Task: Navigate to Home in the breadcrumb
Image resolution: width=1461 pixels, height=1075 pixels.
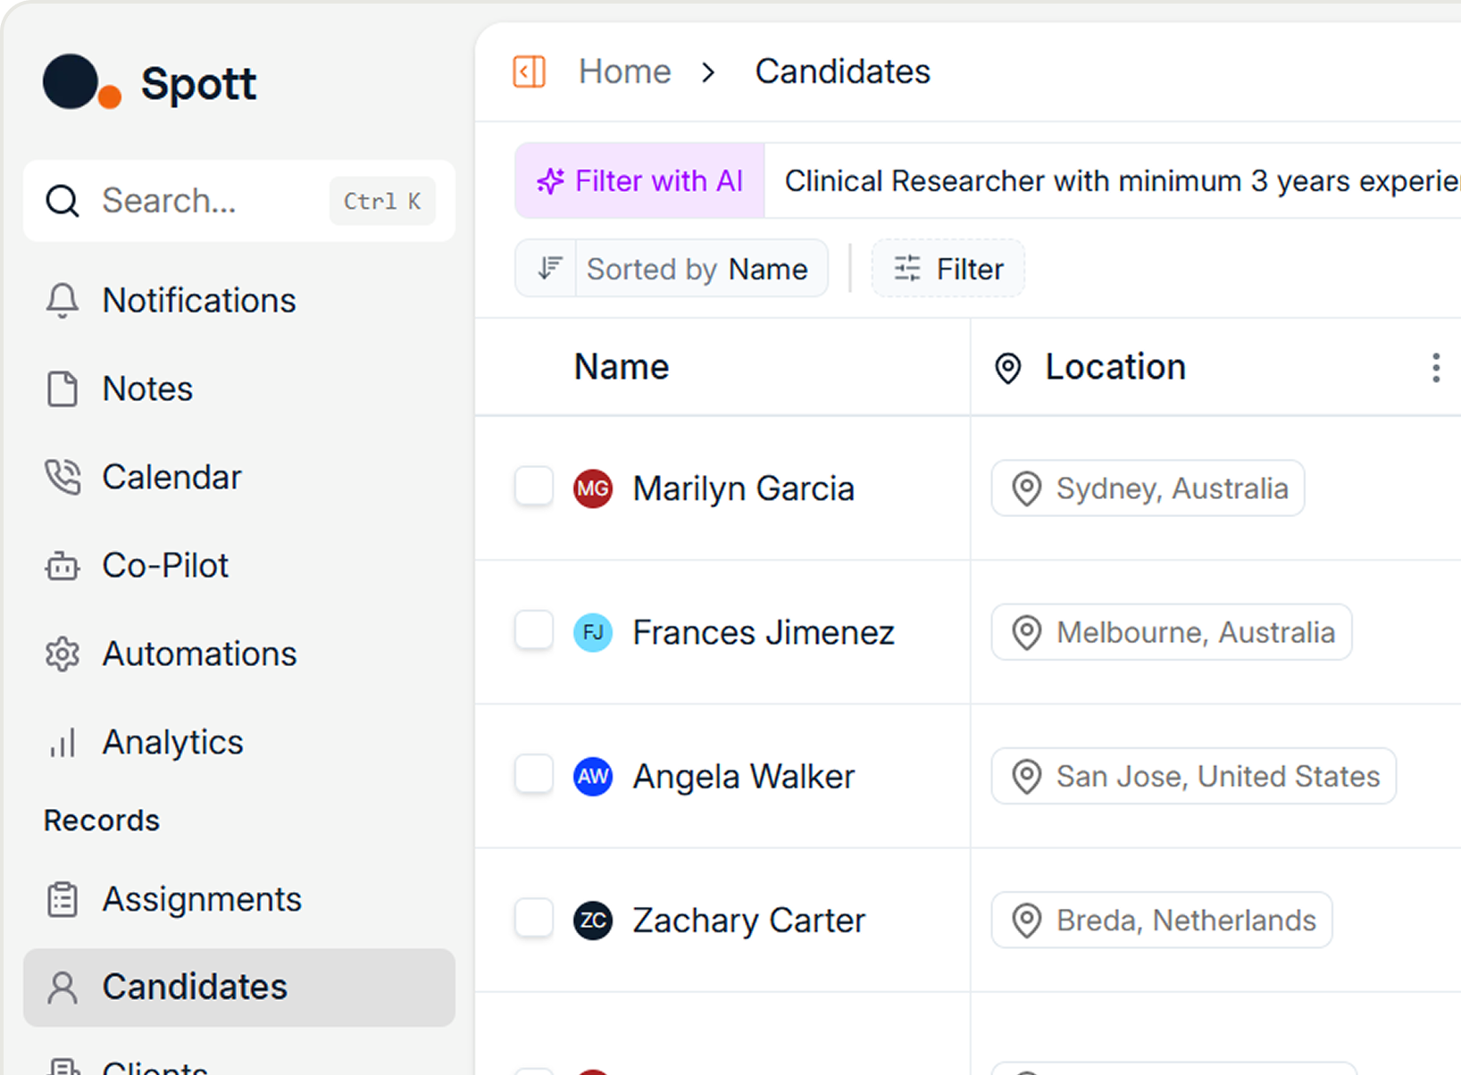Action: (x=624, y=71)
